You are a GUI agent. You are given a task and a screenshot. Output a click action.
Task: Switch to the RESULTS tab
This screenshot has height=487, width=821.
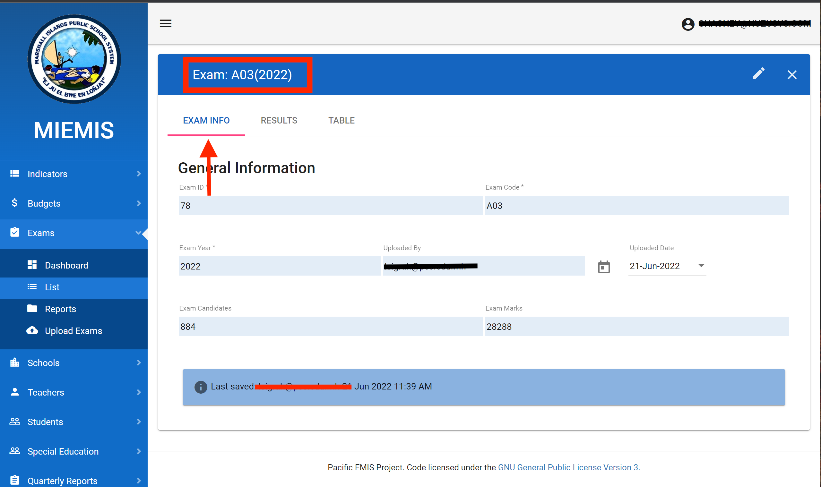279,120
